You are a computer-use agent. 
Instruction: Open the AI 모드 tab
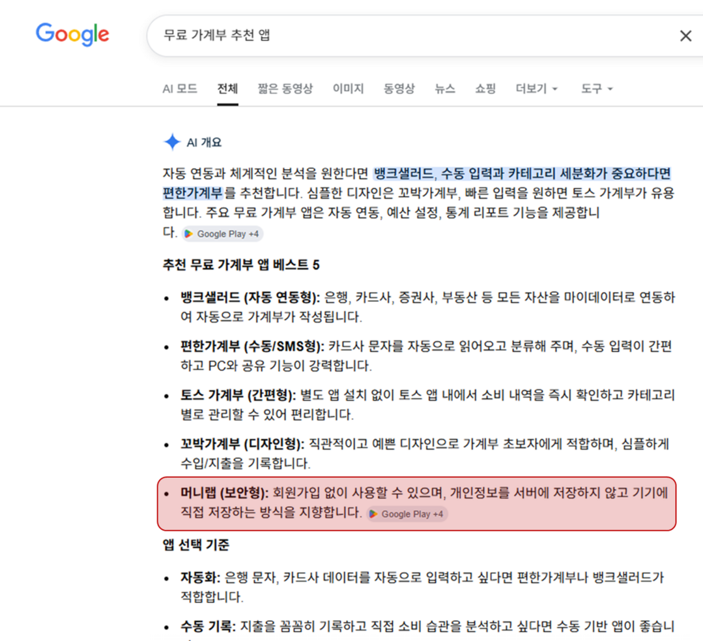180,89
